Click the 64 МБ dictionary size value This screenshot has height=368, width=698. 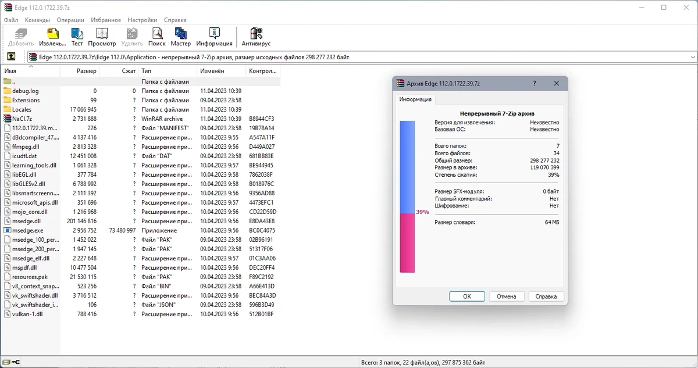(552, 222)
